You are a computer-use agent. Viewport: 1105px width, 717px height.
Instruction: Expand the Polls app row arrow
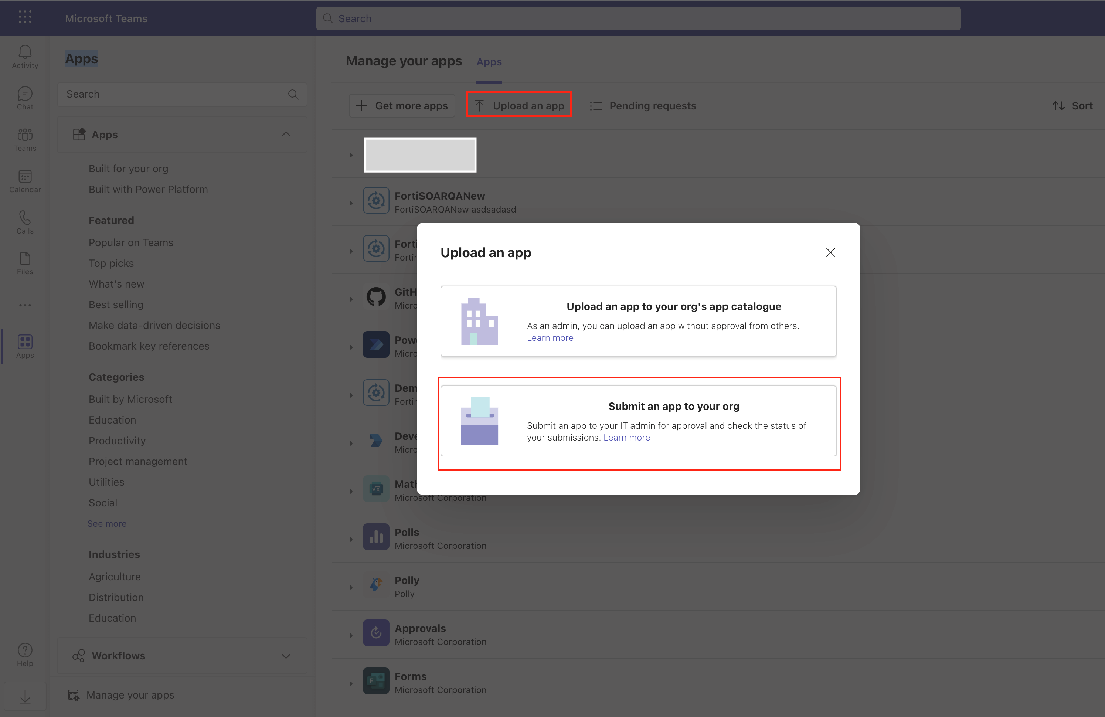351,539
